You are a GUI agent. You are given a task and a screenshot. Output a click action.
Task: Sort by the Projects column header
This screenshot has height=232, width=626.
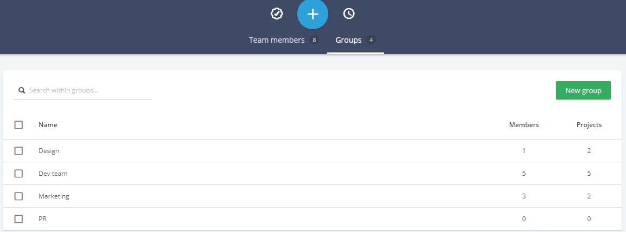589,125
